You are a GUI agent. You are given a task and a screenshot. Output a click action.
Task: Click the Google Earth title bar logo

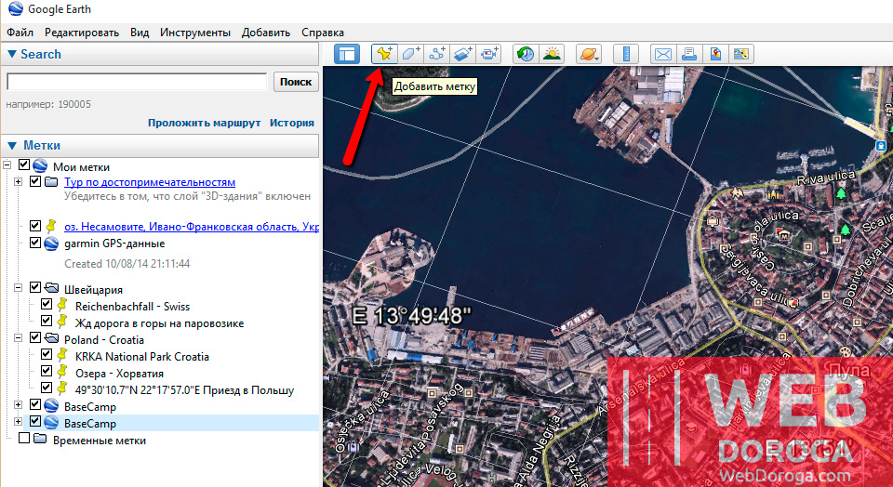pos(16,9)
